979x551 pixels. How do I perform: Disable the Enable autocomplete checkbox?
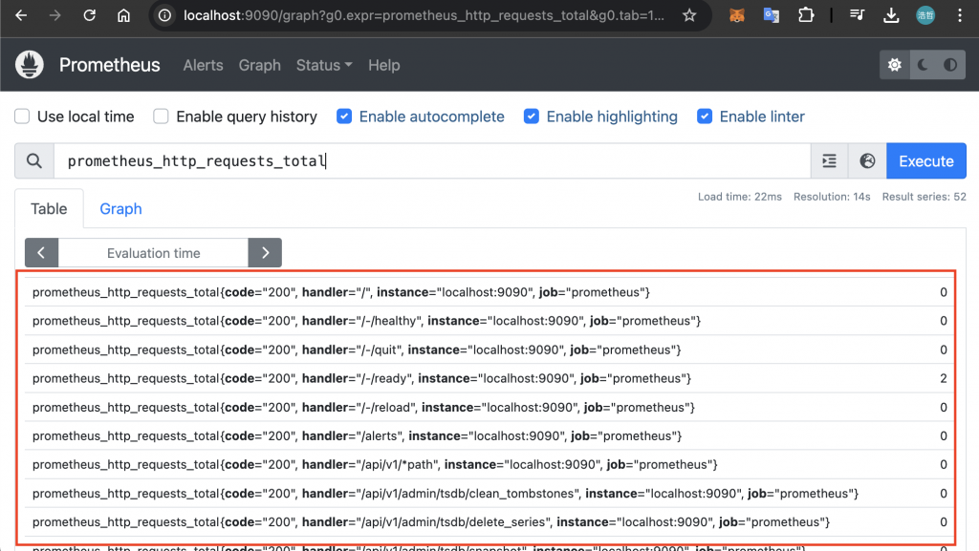[344, 117]
